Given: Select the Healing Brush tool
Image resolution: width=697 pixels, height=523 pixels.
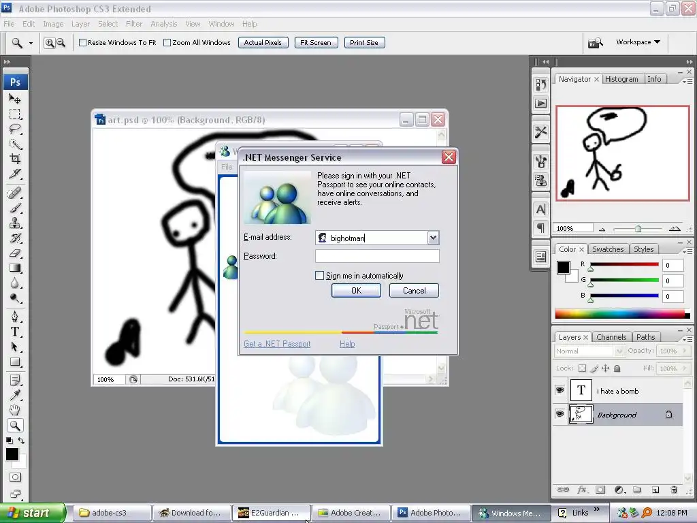Looking at the screenshot, I should [15, 193].
